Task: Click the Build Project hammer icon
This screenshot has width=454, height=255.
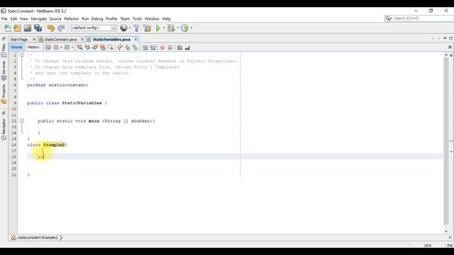Action: point(136,28)
